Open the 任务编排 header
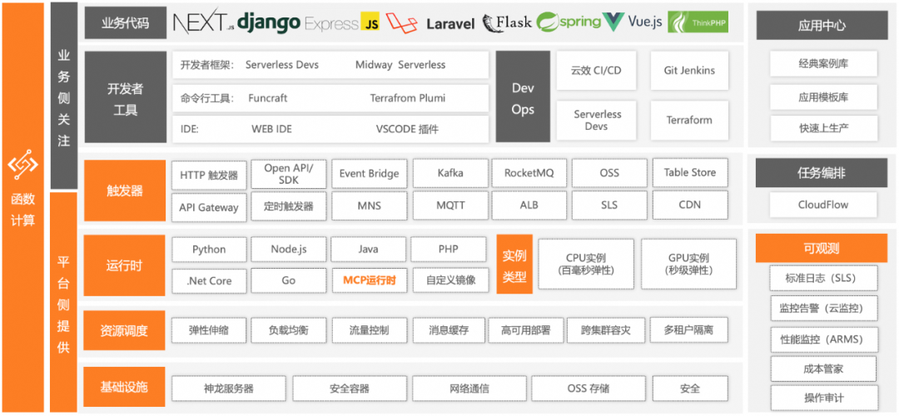This screenshot has width=899, height=416. 822,173
